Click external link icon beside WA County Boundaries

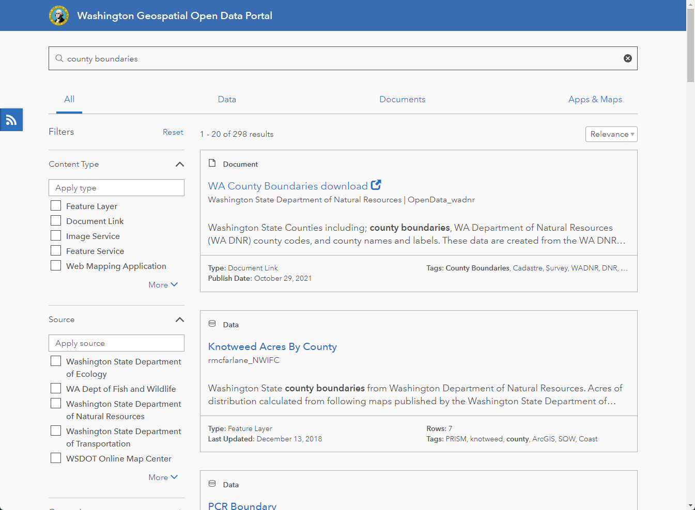376,185
